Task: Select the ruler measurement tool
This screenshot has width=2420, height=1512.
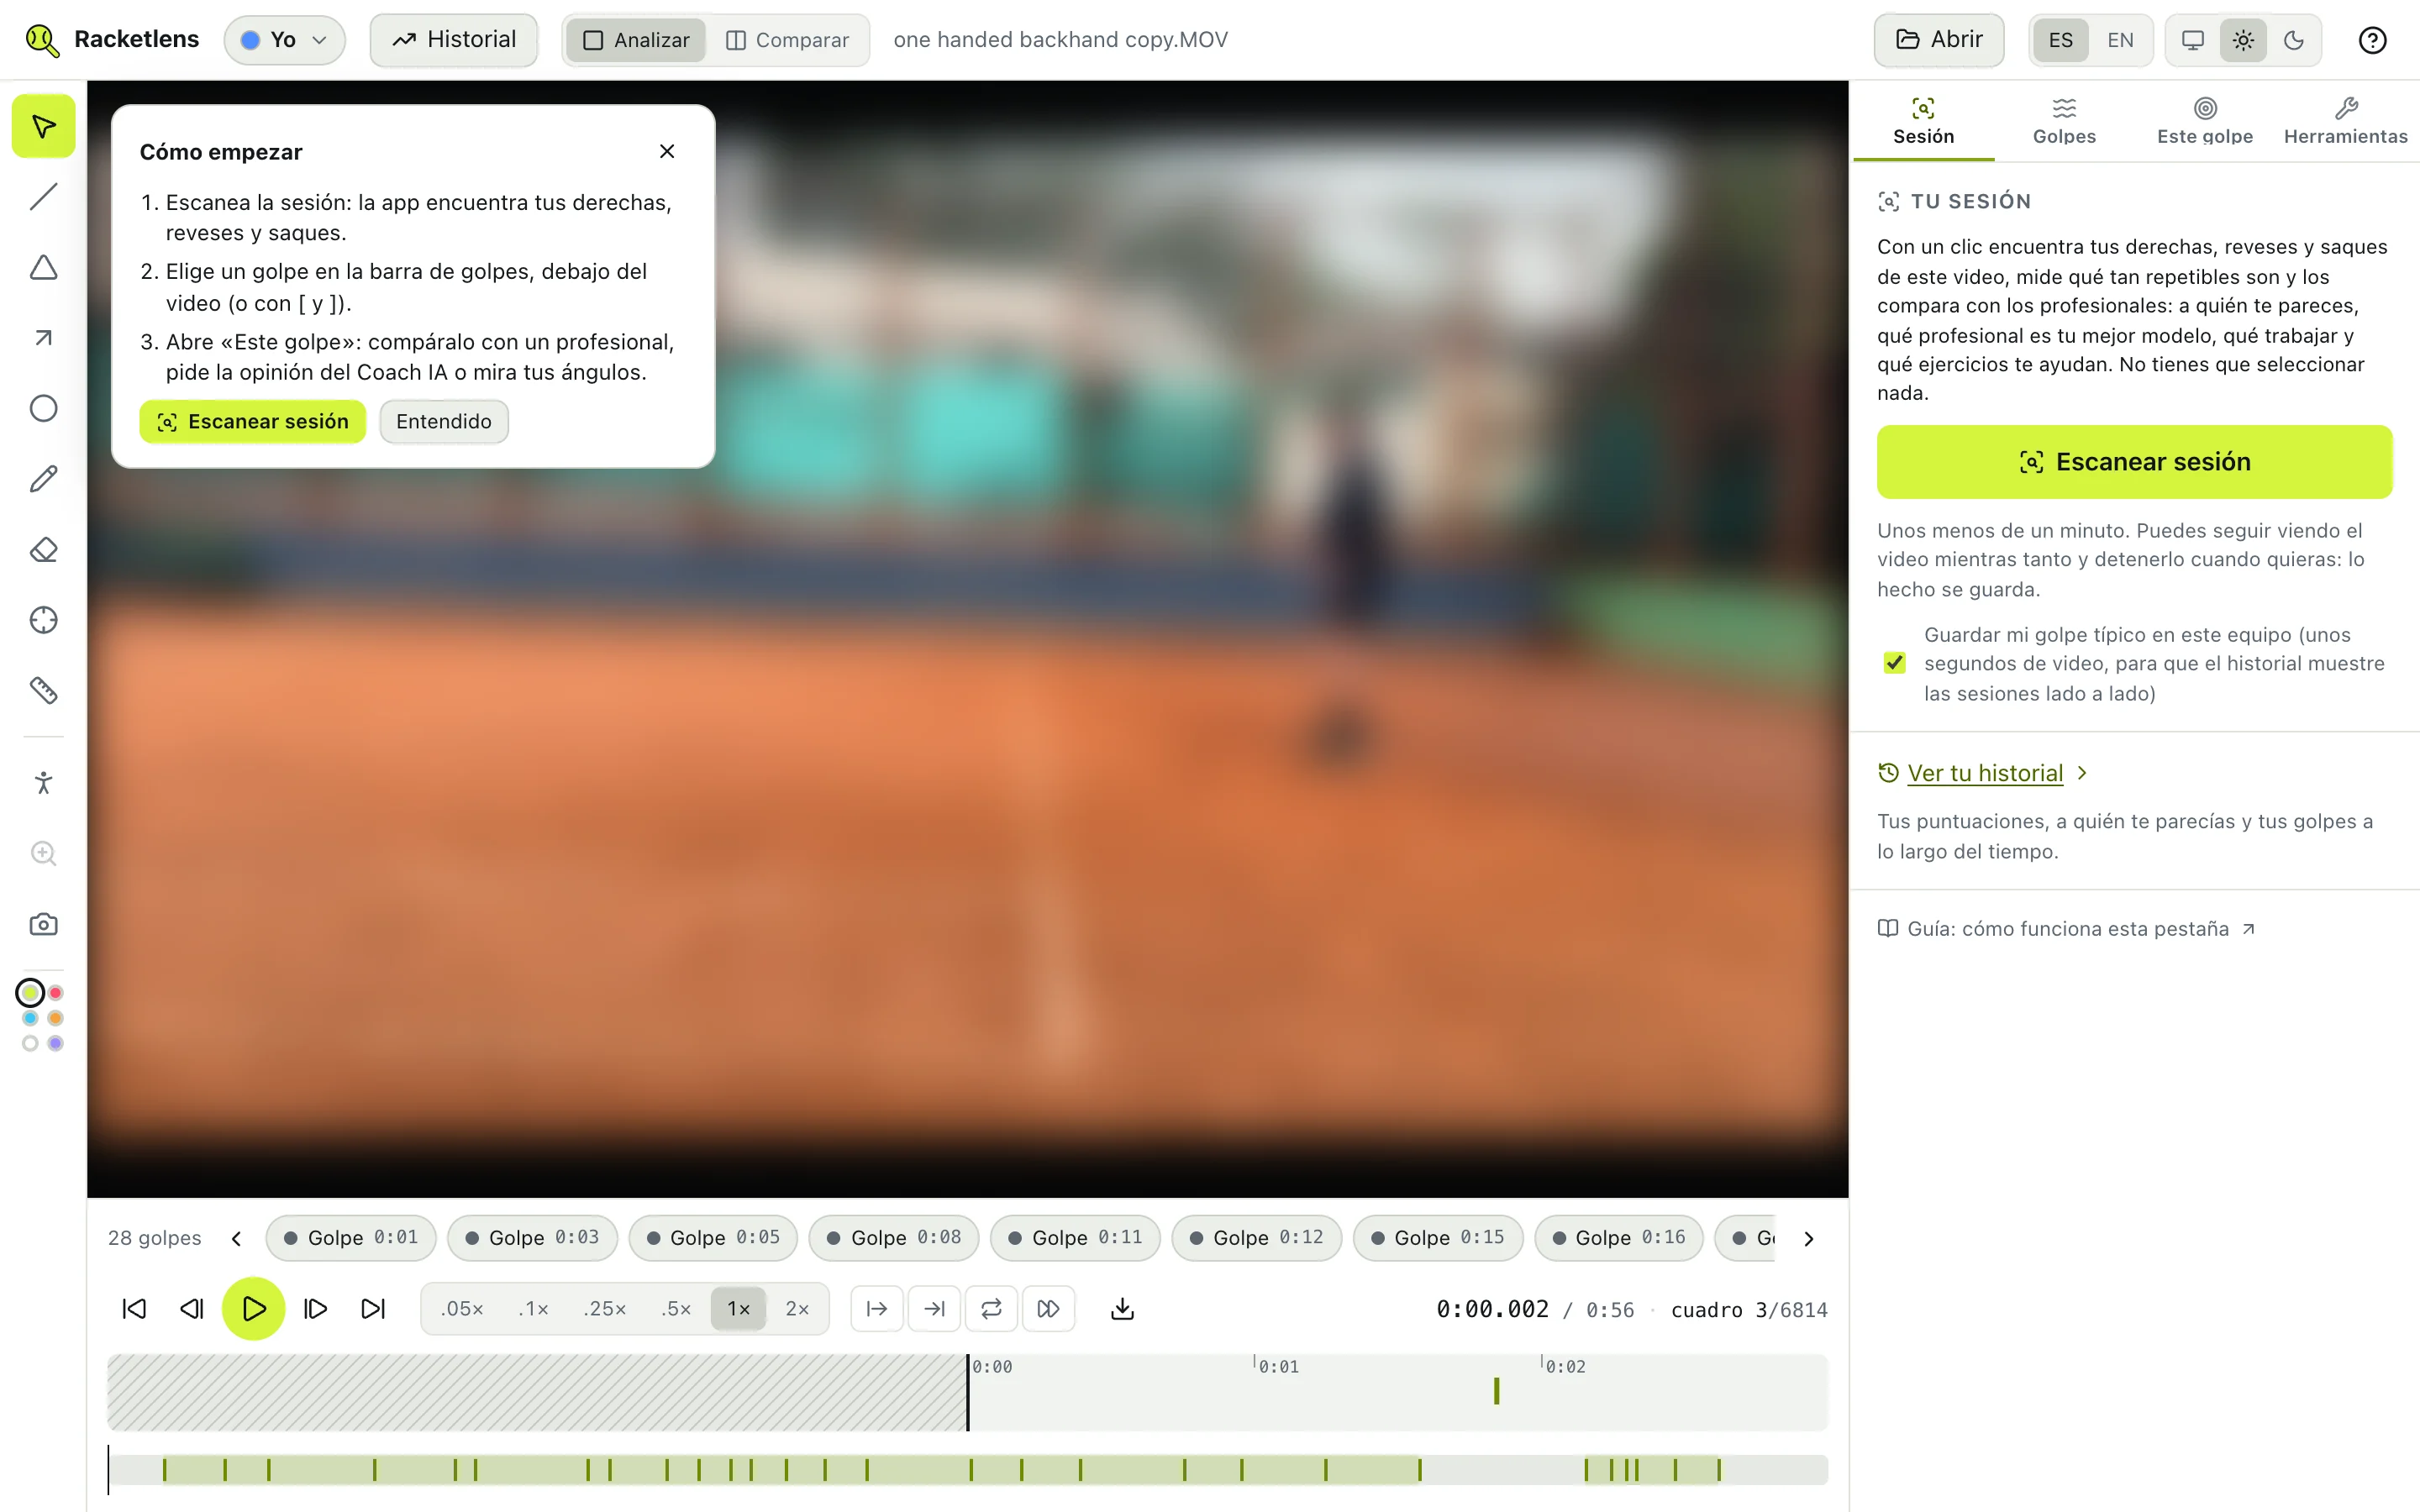Action: point(43,690)
